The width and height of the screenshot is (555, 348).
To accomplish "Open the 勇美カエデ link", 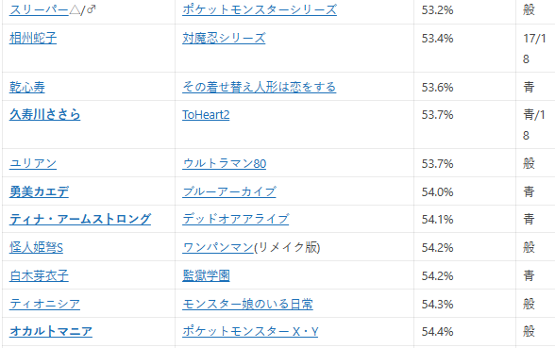I will (39, 191).
